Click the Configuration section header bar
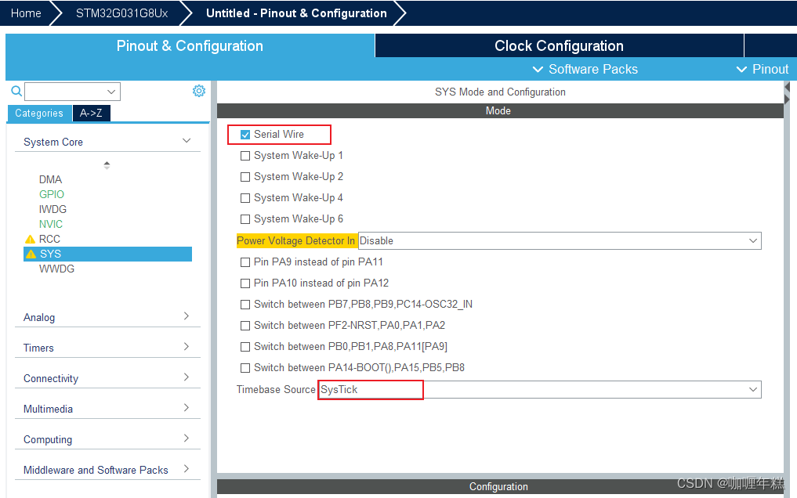797x498 pixels. pos(500,486)
